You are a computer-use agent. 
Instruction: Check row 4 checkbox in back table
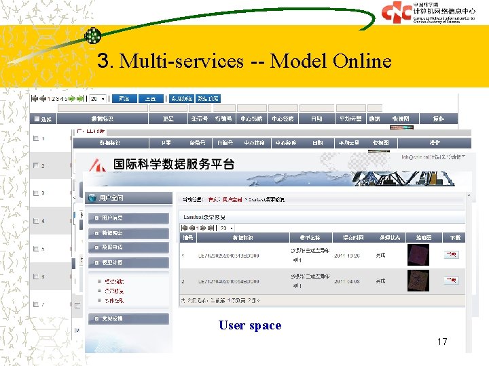click(x=36, y=221)
